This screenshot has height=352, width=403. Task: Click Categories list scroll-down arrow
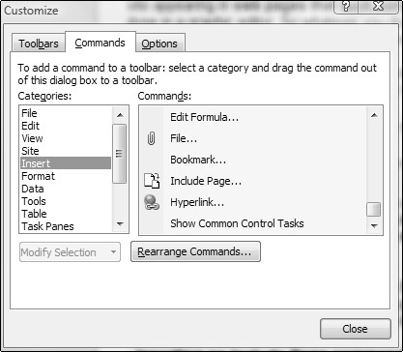[x=120, y=224]
